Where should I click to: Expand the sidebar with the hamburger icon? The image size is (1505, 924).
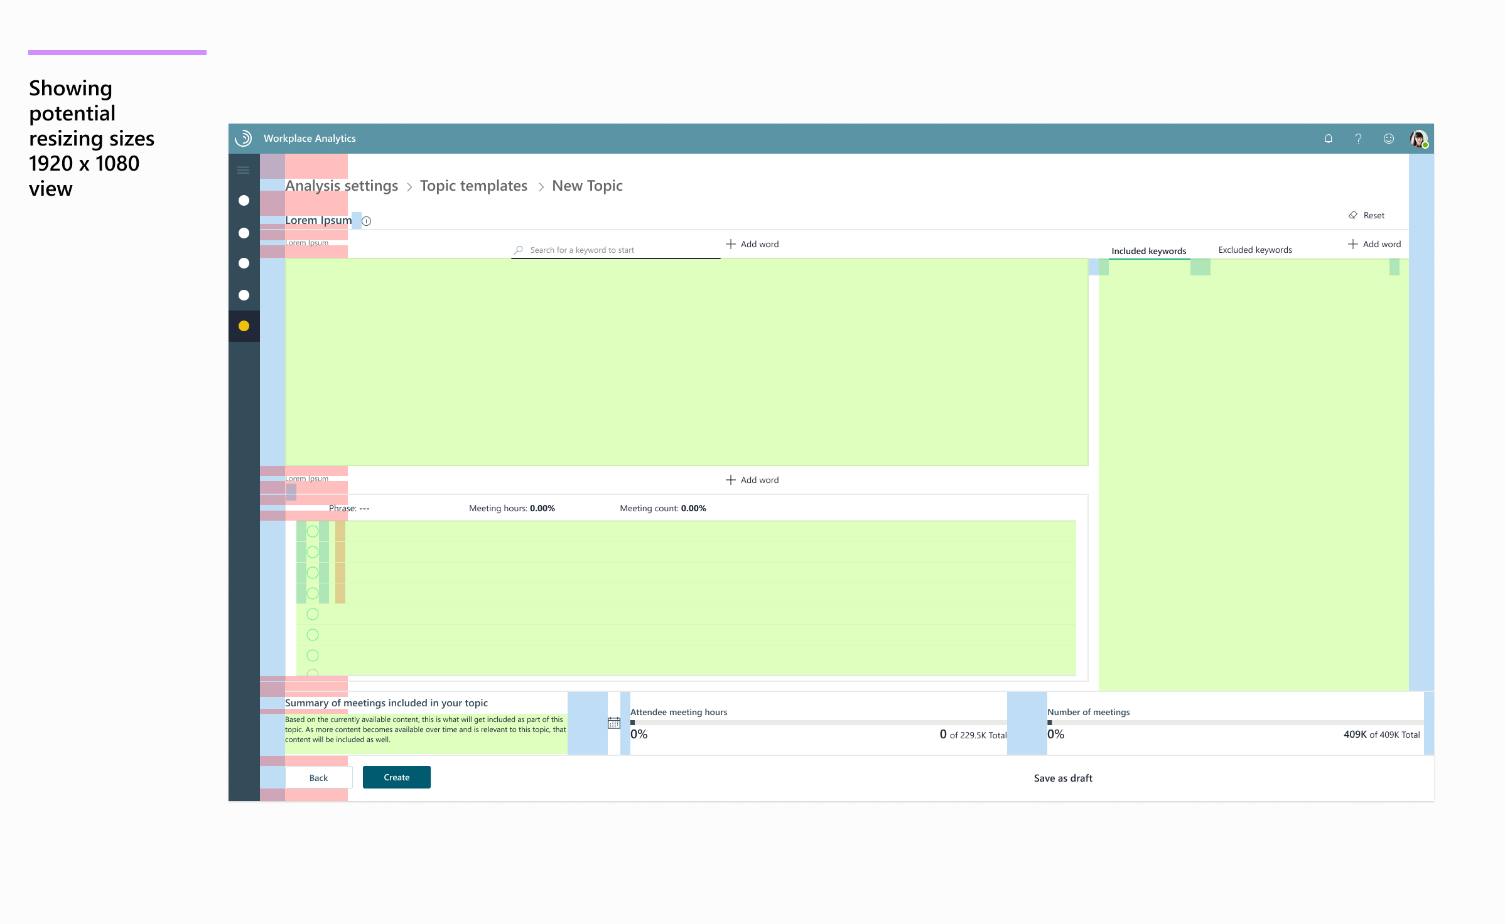click(244, 170)
